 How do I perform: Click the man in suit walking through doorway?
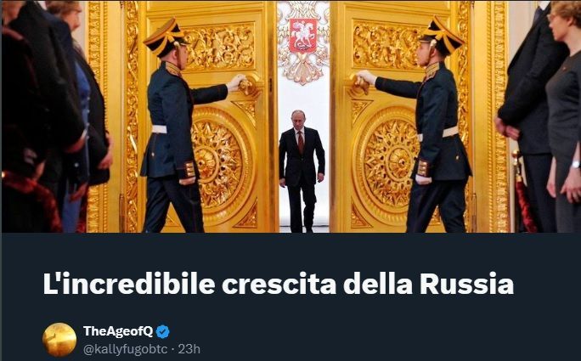[302, 172]
